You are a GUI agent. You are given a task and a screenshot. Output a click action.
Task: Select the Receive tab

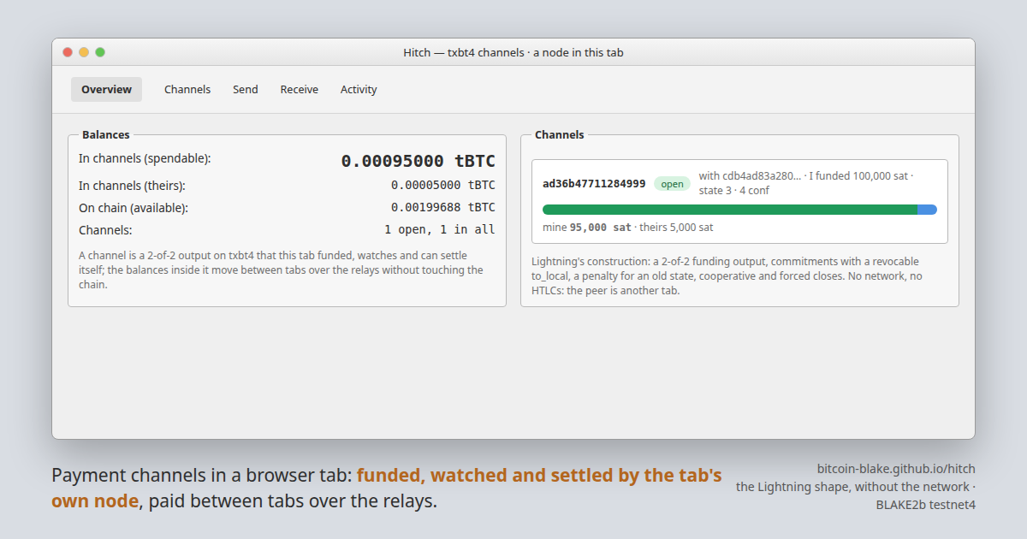(x=299, y=89)
